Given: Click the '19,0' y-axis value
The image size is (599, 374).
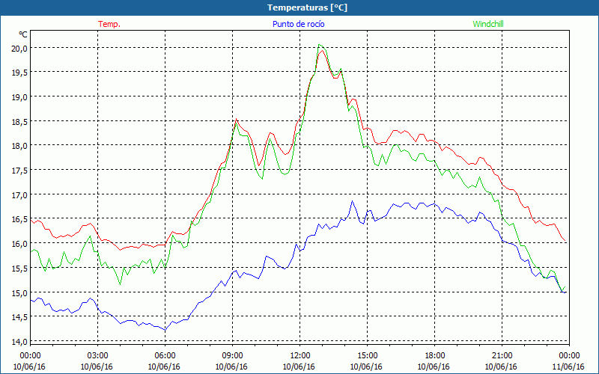Looking at the screenshot, I should (19, 97).
